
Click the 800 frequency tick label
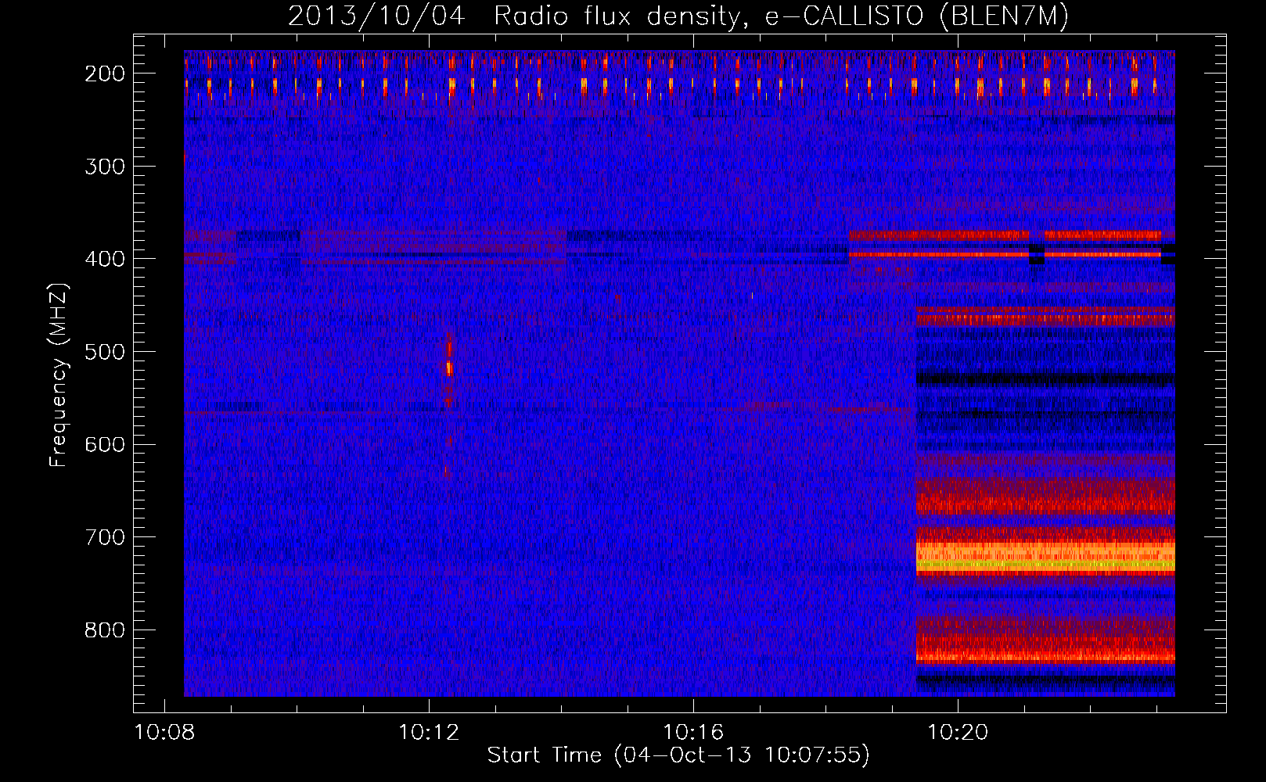pyautogui.click(x=105, y=630)
